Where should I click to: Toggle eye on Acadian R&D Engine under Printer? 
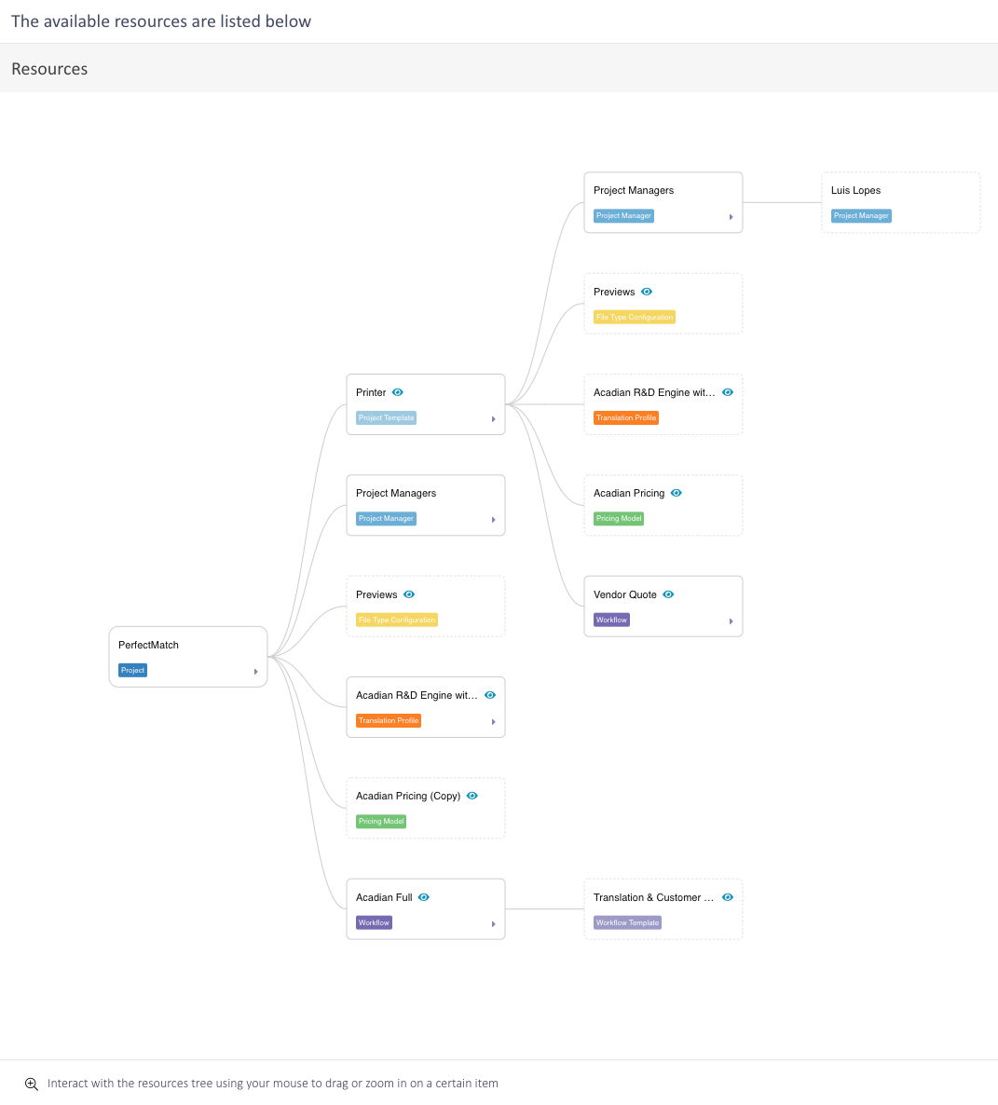pyautogui.click(x=728, y=392)
